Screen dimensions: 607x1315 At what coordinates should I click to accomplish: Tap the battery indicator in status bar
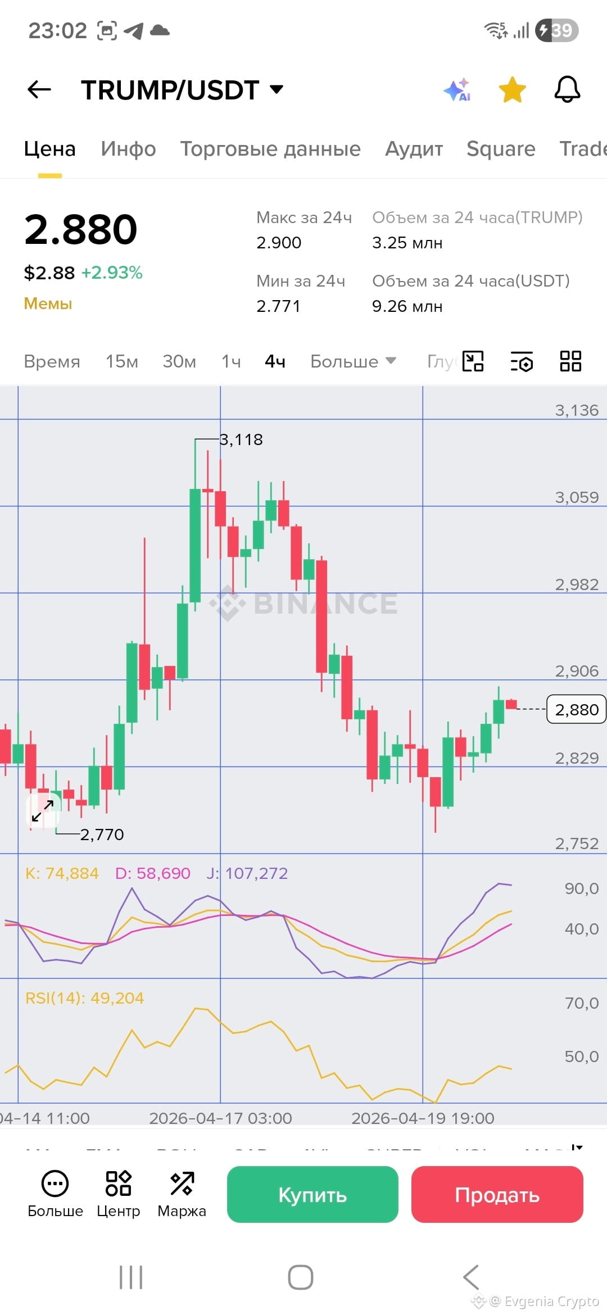point(557,30)
